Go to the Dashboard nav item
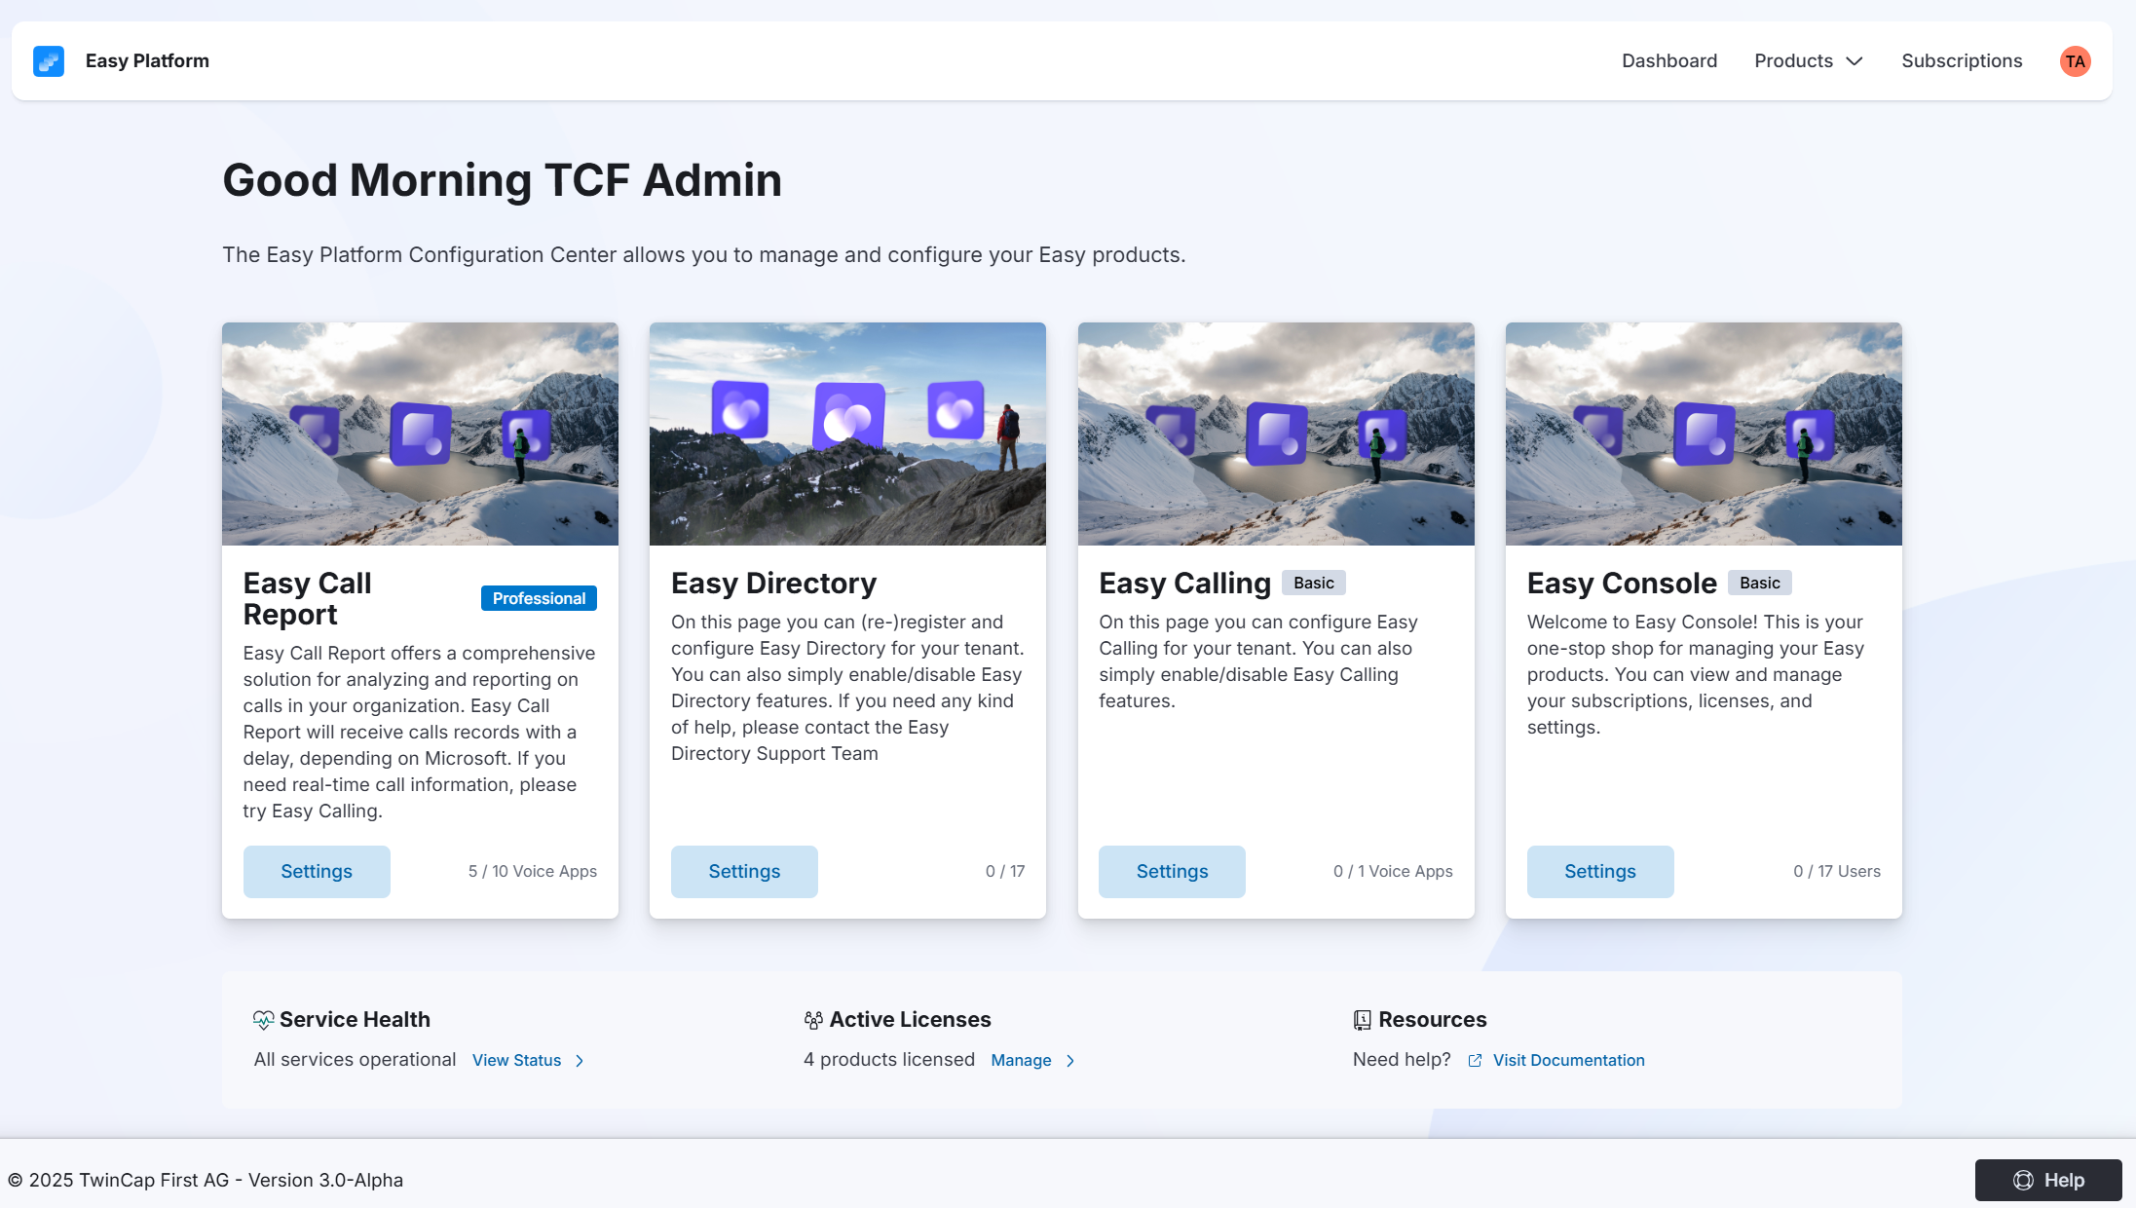The image size is (2136, 1208). [1668, 61]
